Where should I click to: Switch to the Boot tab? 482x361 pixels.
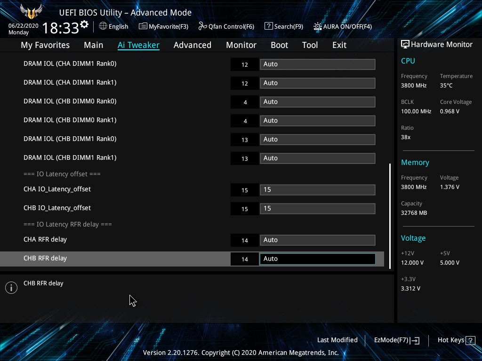(280, 45)
